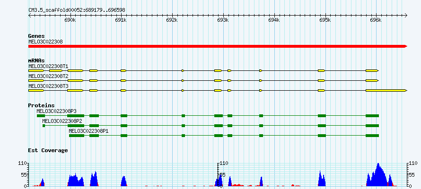Click the right arrowhead of the ruler
This screenshot has width=421, height=189.
(x=406, y=15)
